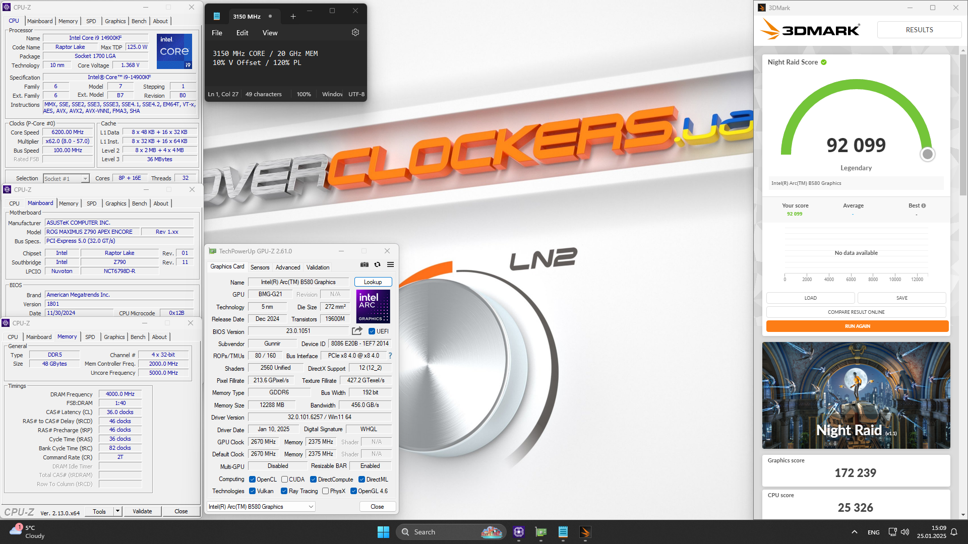Open Notepad's View menu
Screen dimensions: 968x544
tap(270, 33)
